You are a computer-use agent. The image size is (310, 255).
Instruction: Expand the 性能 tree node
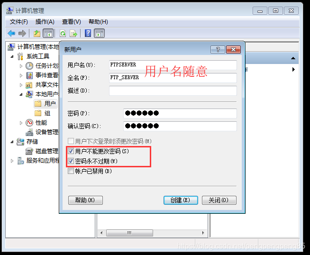[21, 123]
